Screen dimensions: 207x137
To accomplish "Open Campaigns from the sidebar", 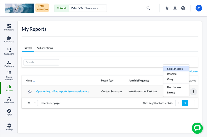I will tap(9, 51).
